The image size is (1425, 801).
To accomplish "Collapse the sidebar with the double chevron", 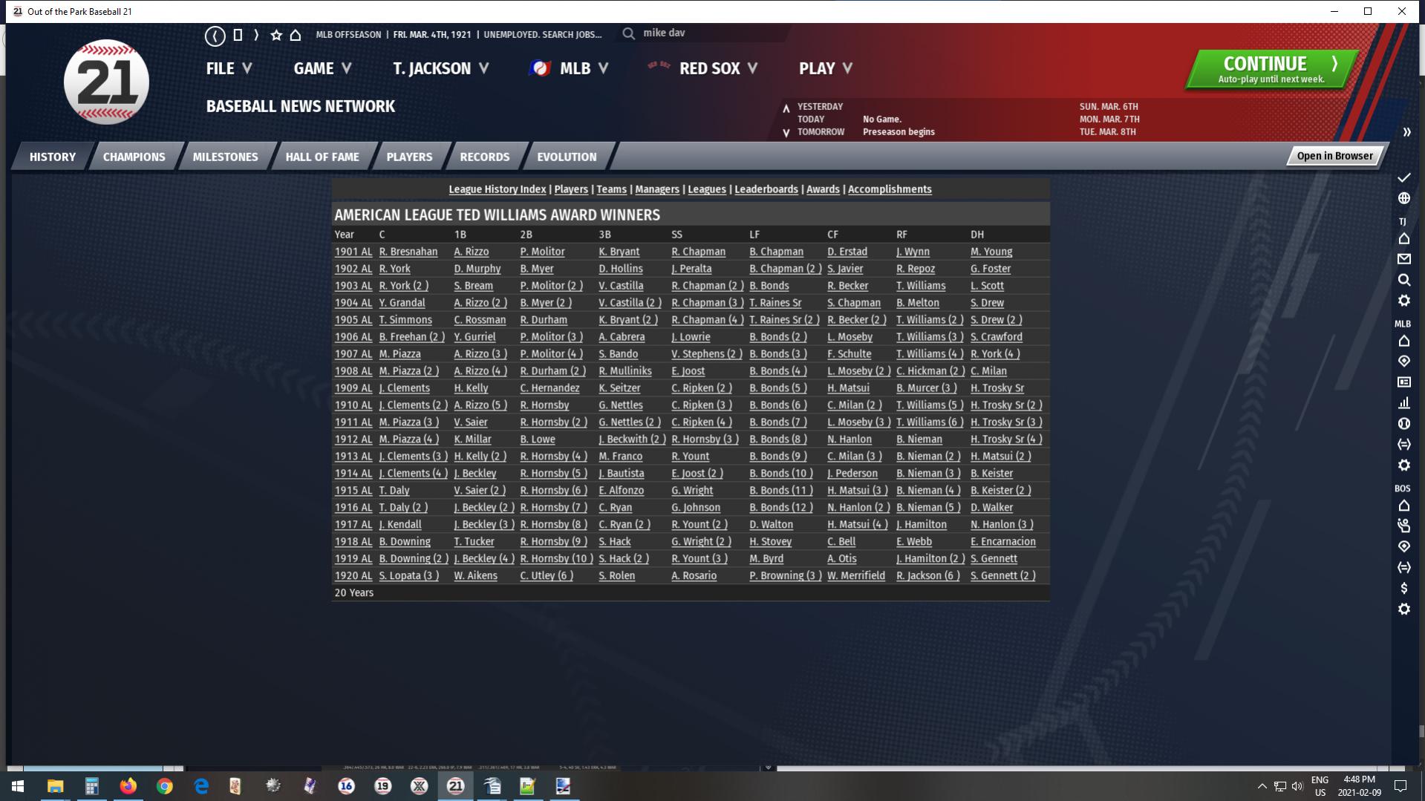I will [x=1406, y=132].
